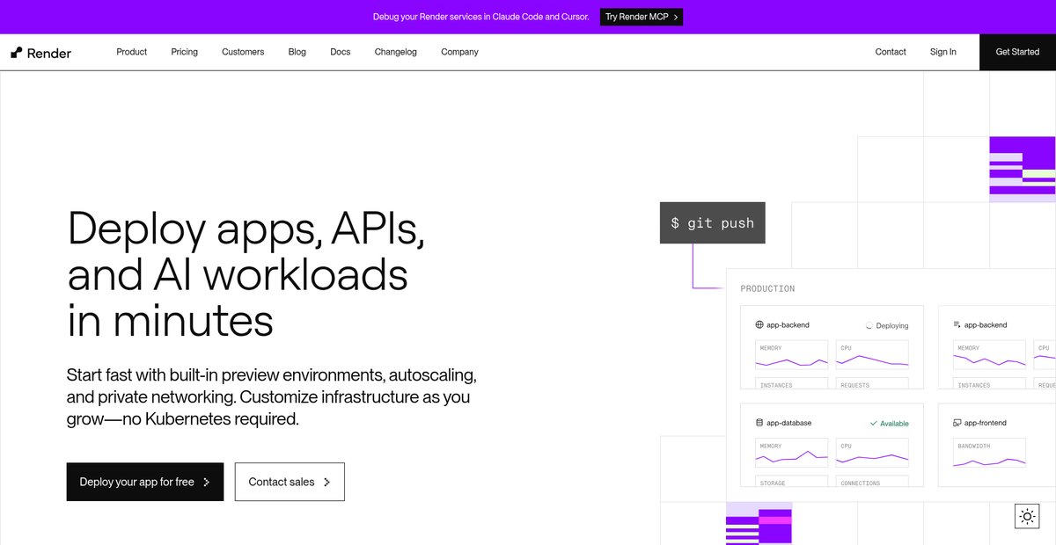Click the banner text about Claude Code and Cursor
1056x545 pixels.
(480, 17)
